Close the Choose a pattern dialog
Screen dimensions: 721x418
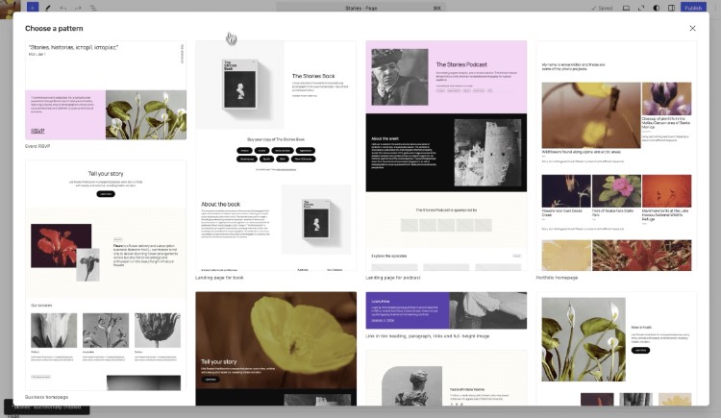click(692, 28)
